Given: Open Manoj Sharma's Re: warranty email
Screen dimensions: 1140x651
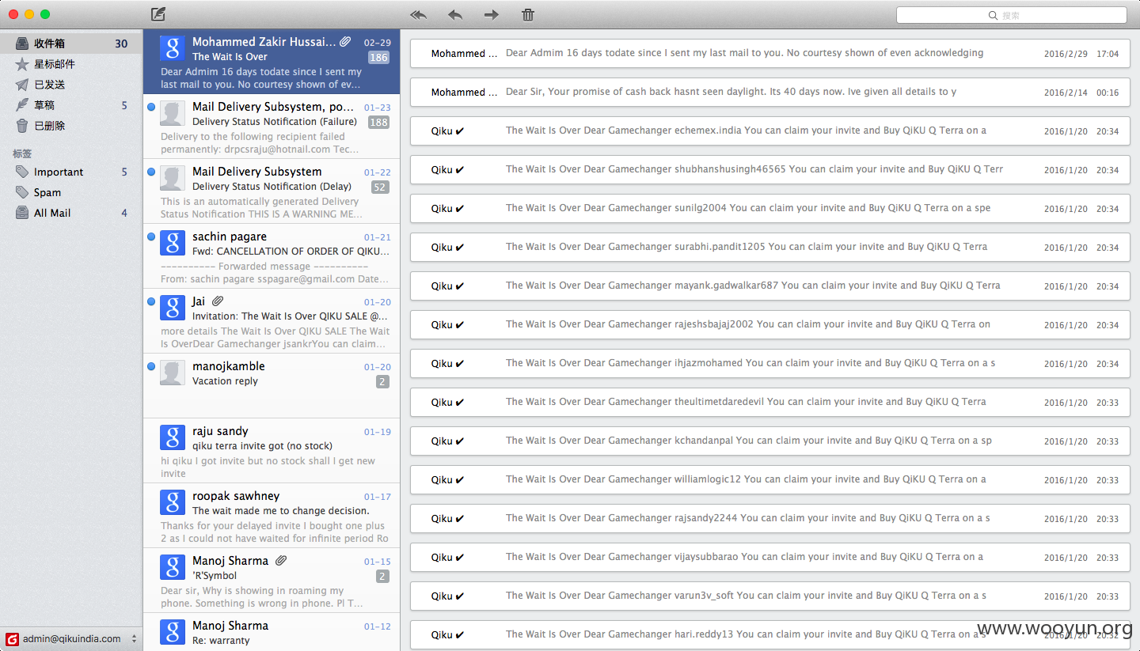Looking at the screenshot, I should click(272, 632).
